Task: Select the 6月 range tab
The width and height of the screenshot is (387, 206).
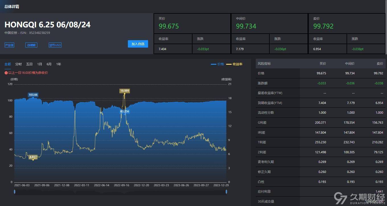Action: click(x=49, y=64)
